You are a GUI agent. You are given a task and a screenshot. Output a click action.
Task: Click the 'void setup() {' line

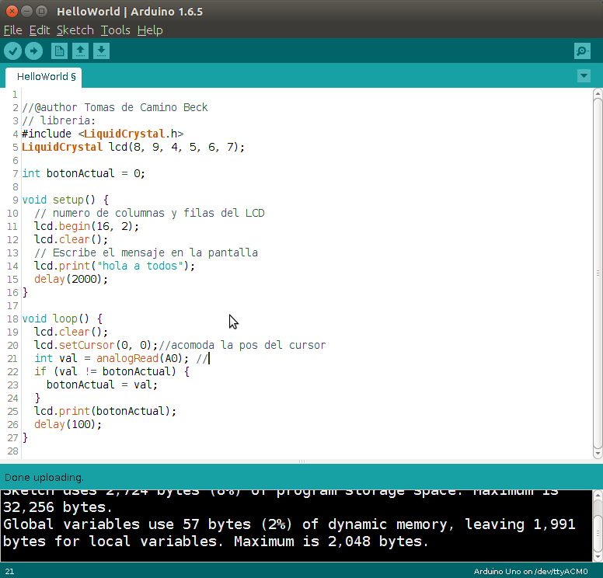click(x=65, y=200)
